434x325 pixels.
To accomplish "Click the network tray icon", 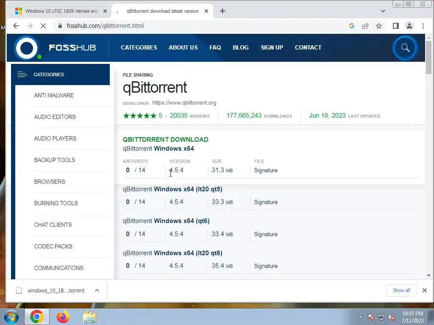I will click(x=381, y=317).
